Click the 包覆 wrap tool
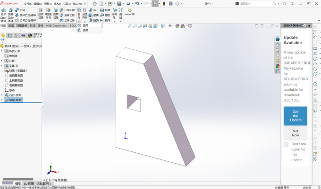This screenshot has width=321, height=189. [105, 10]
